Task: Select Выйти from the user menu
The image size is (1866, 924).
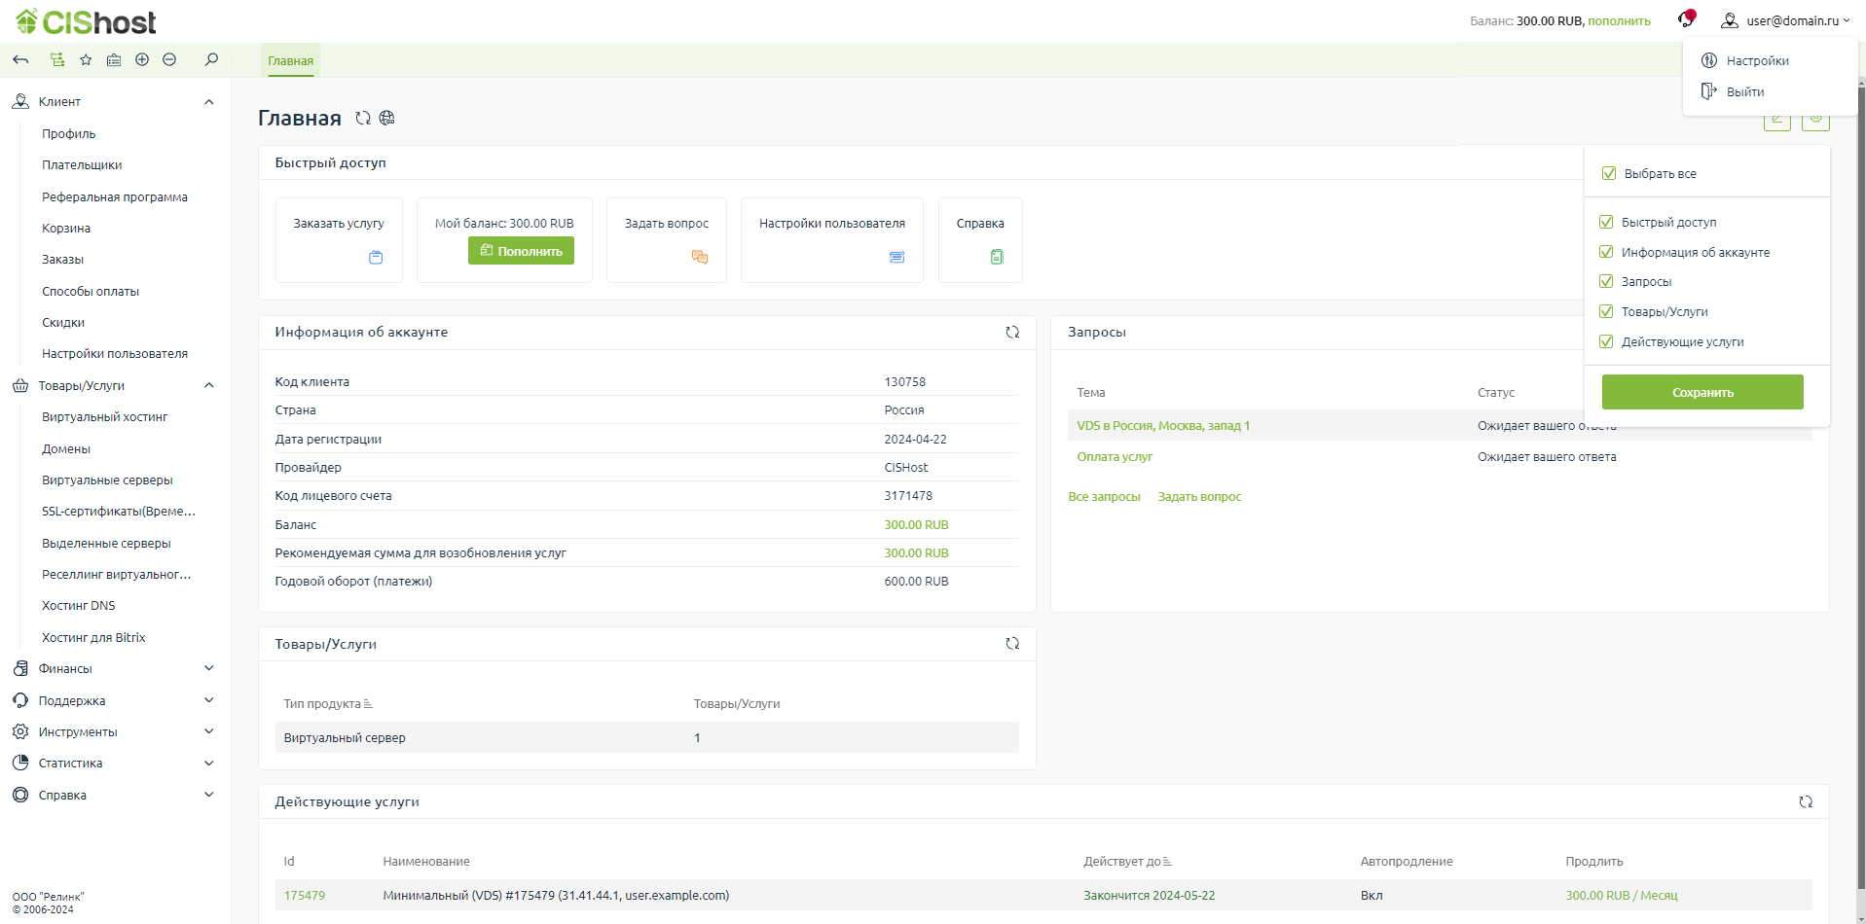Action: click(1744, 92)
